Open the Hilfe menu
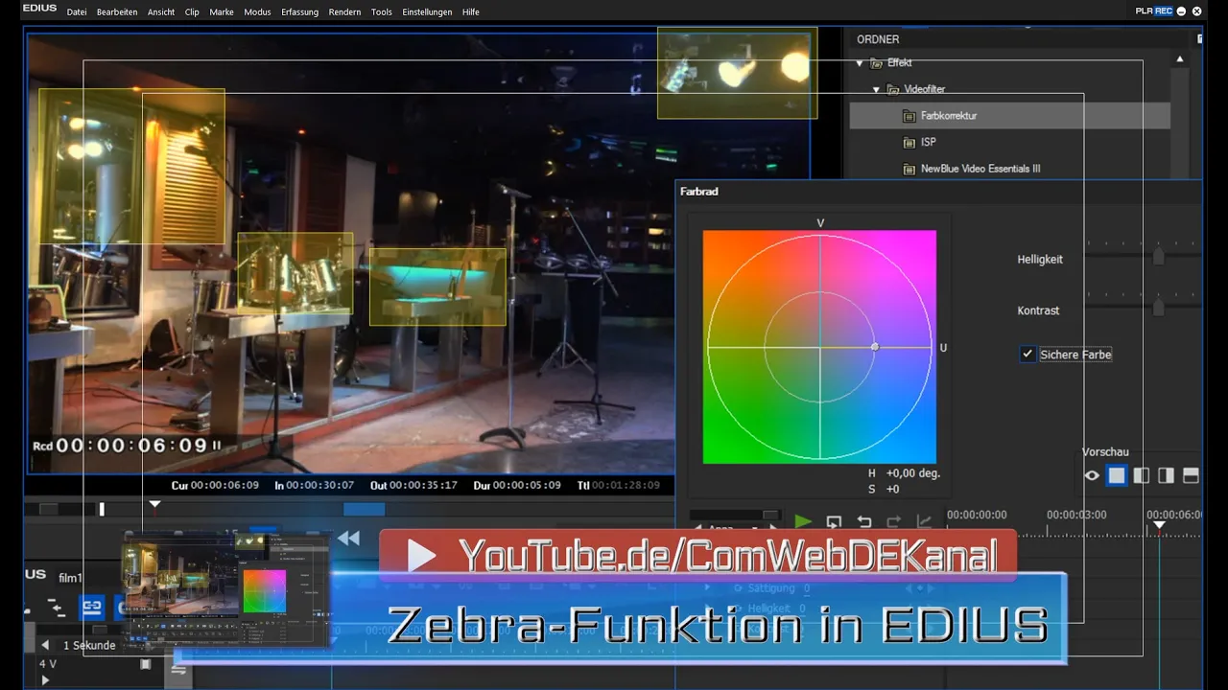Screen dimensions: 1228x690 pyautogui.click(x=471, y=12)
